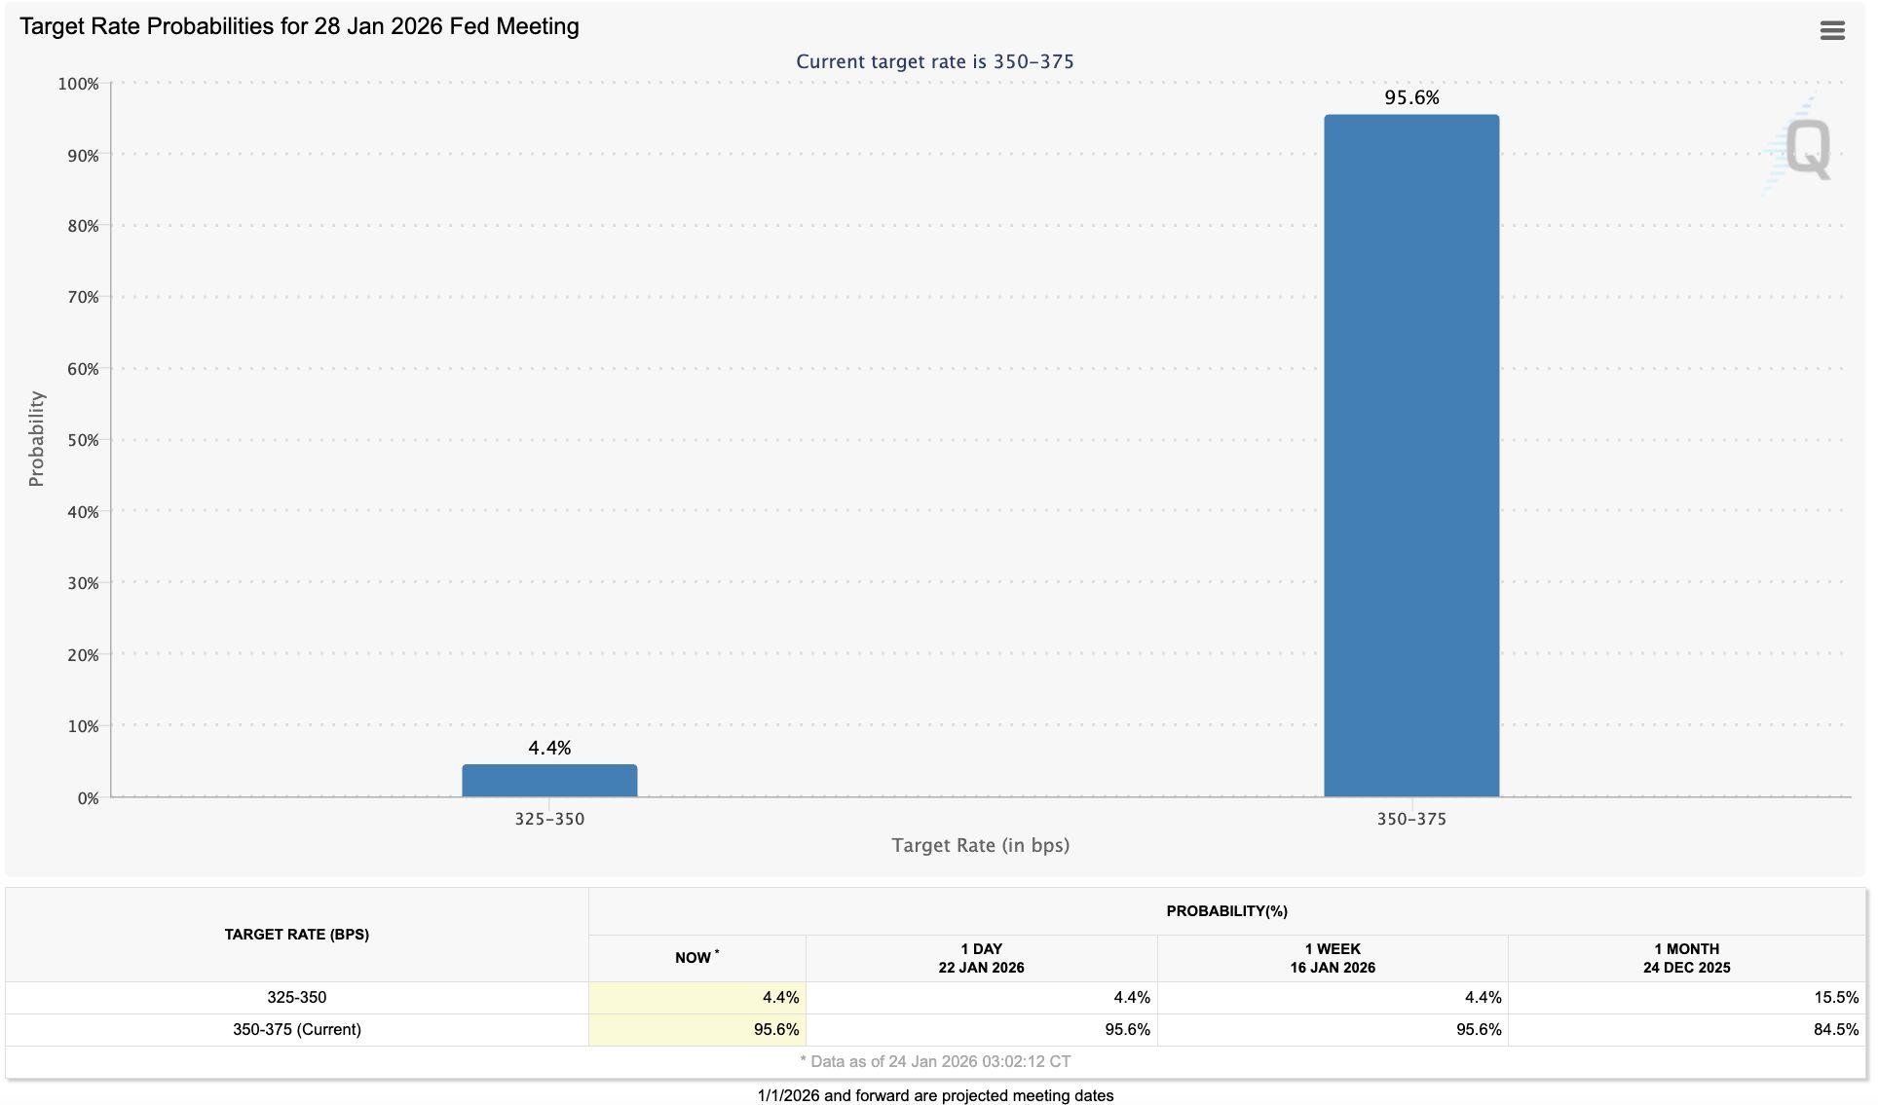Image resolution: width=1878 pixels, height=1105 pixels.
Task: Click the highlighted NOW 95.6% cell
Action: click(697, 1030)
